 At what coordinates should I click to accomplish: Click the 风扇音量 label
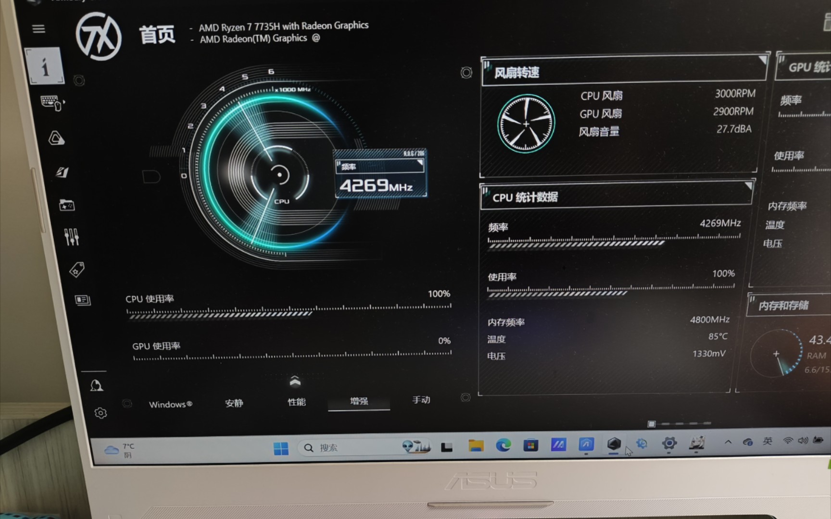[599, 132]
